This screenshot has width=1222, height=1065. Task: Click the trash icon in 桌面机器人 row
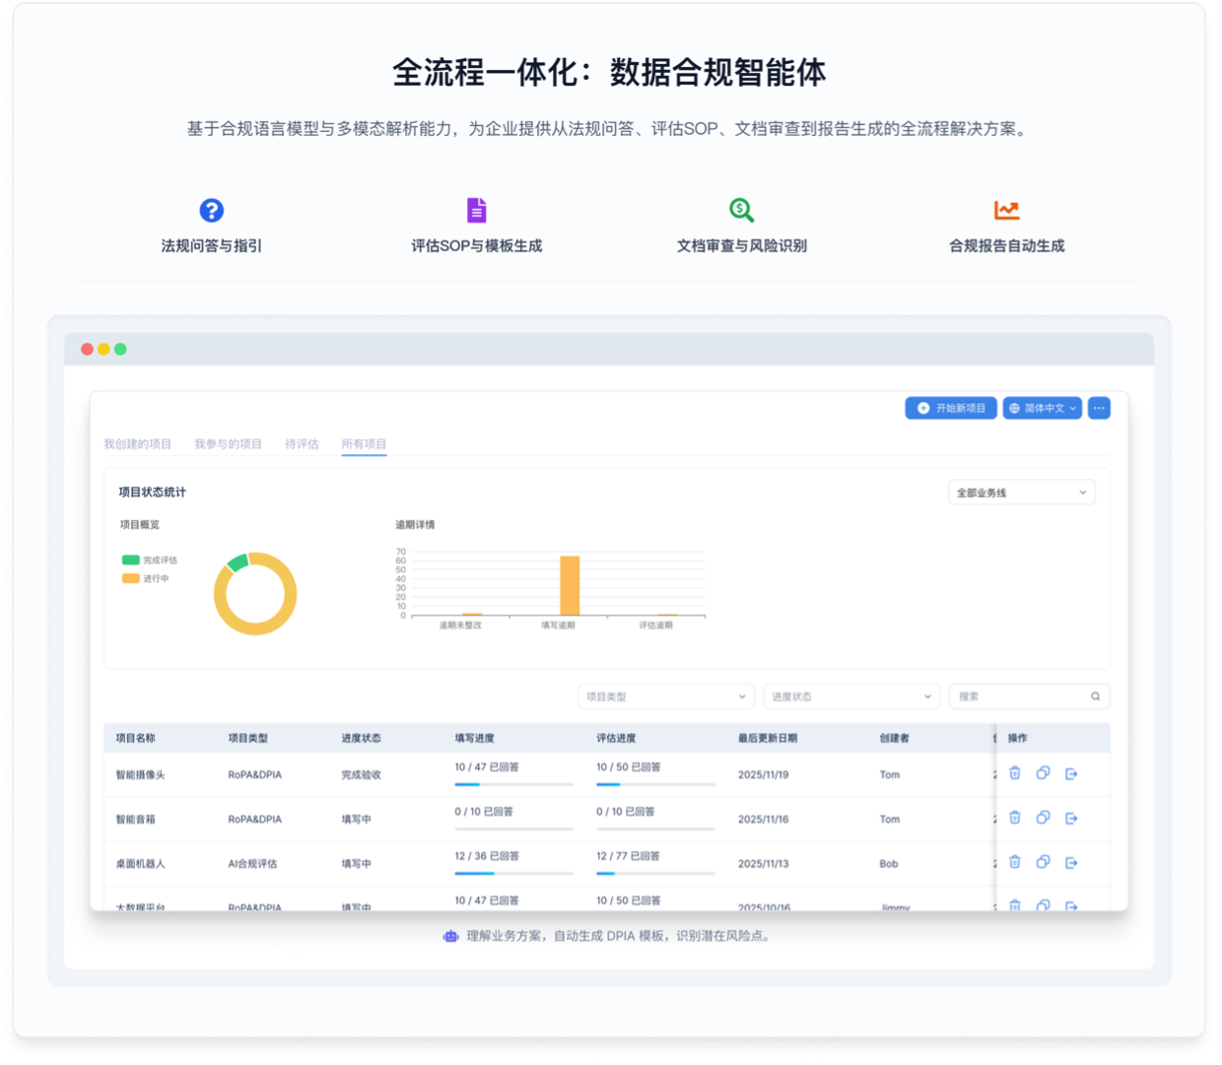click(1015, 862)
